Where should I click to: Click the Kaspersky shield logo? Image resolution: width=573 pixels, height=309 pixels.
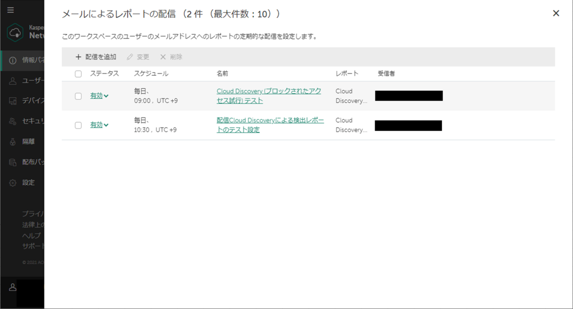coord(15,32)
